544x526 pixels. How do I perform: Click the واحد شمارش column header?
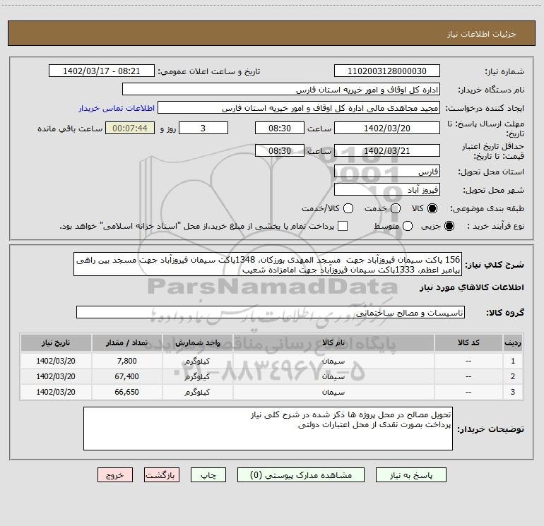197,342
